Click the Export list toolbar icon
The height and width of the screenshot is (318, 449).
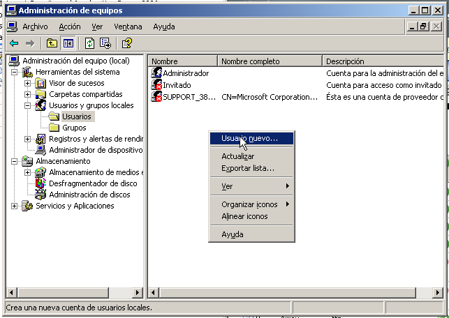coord(105,43)
